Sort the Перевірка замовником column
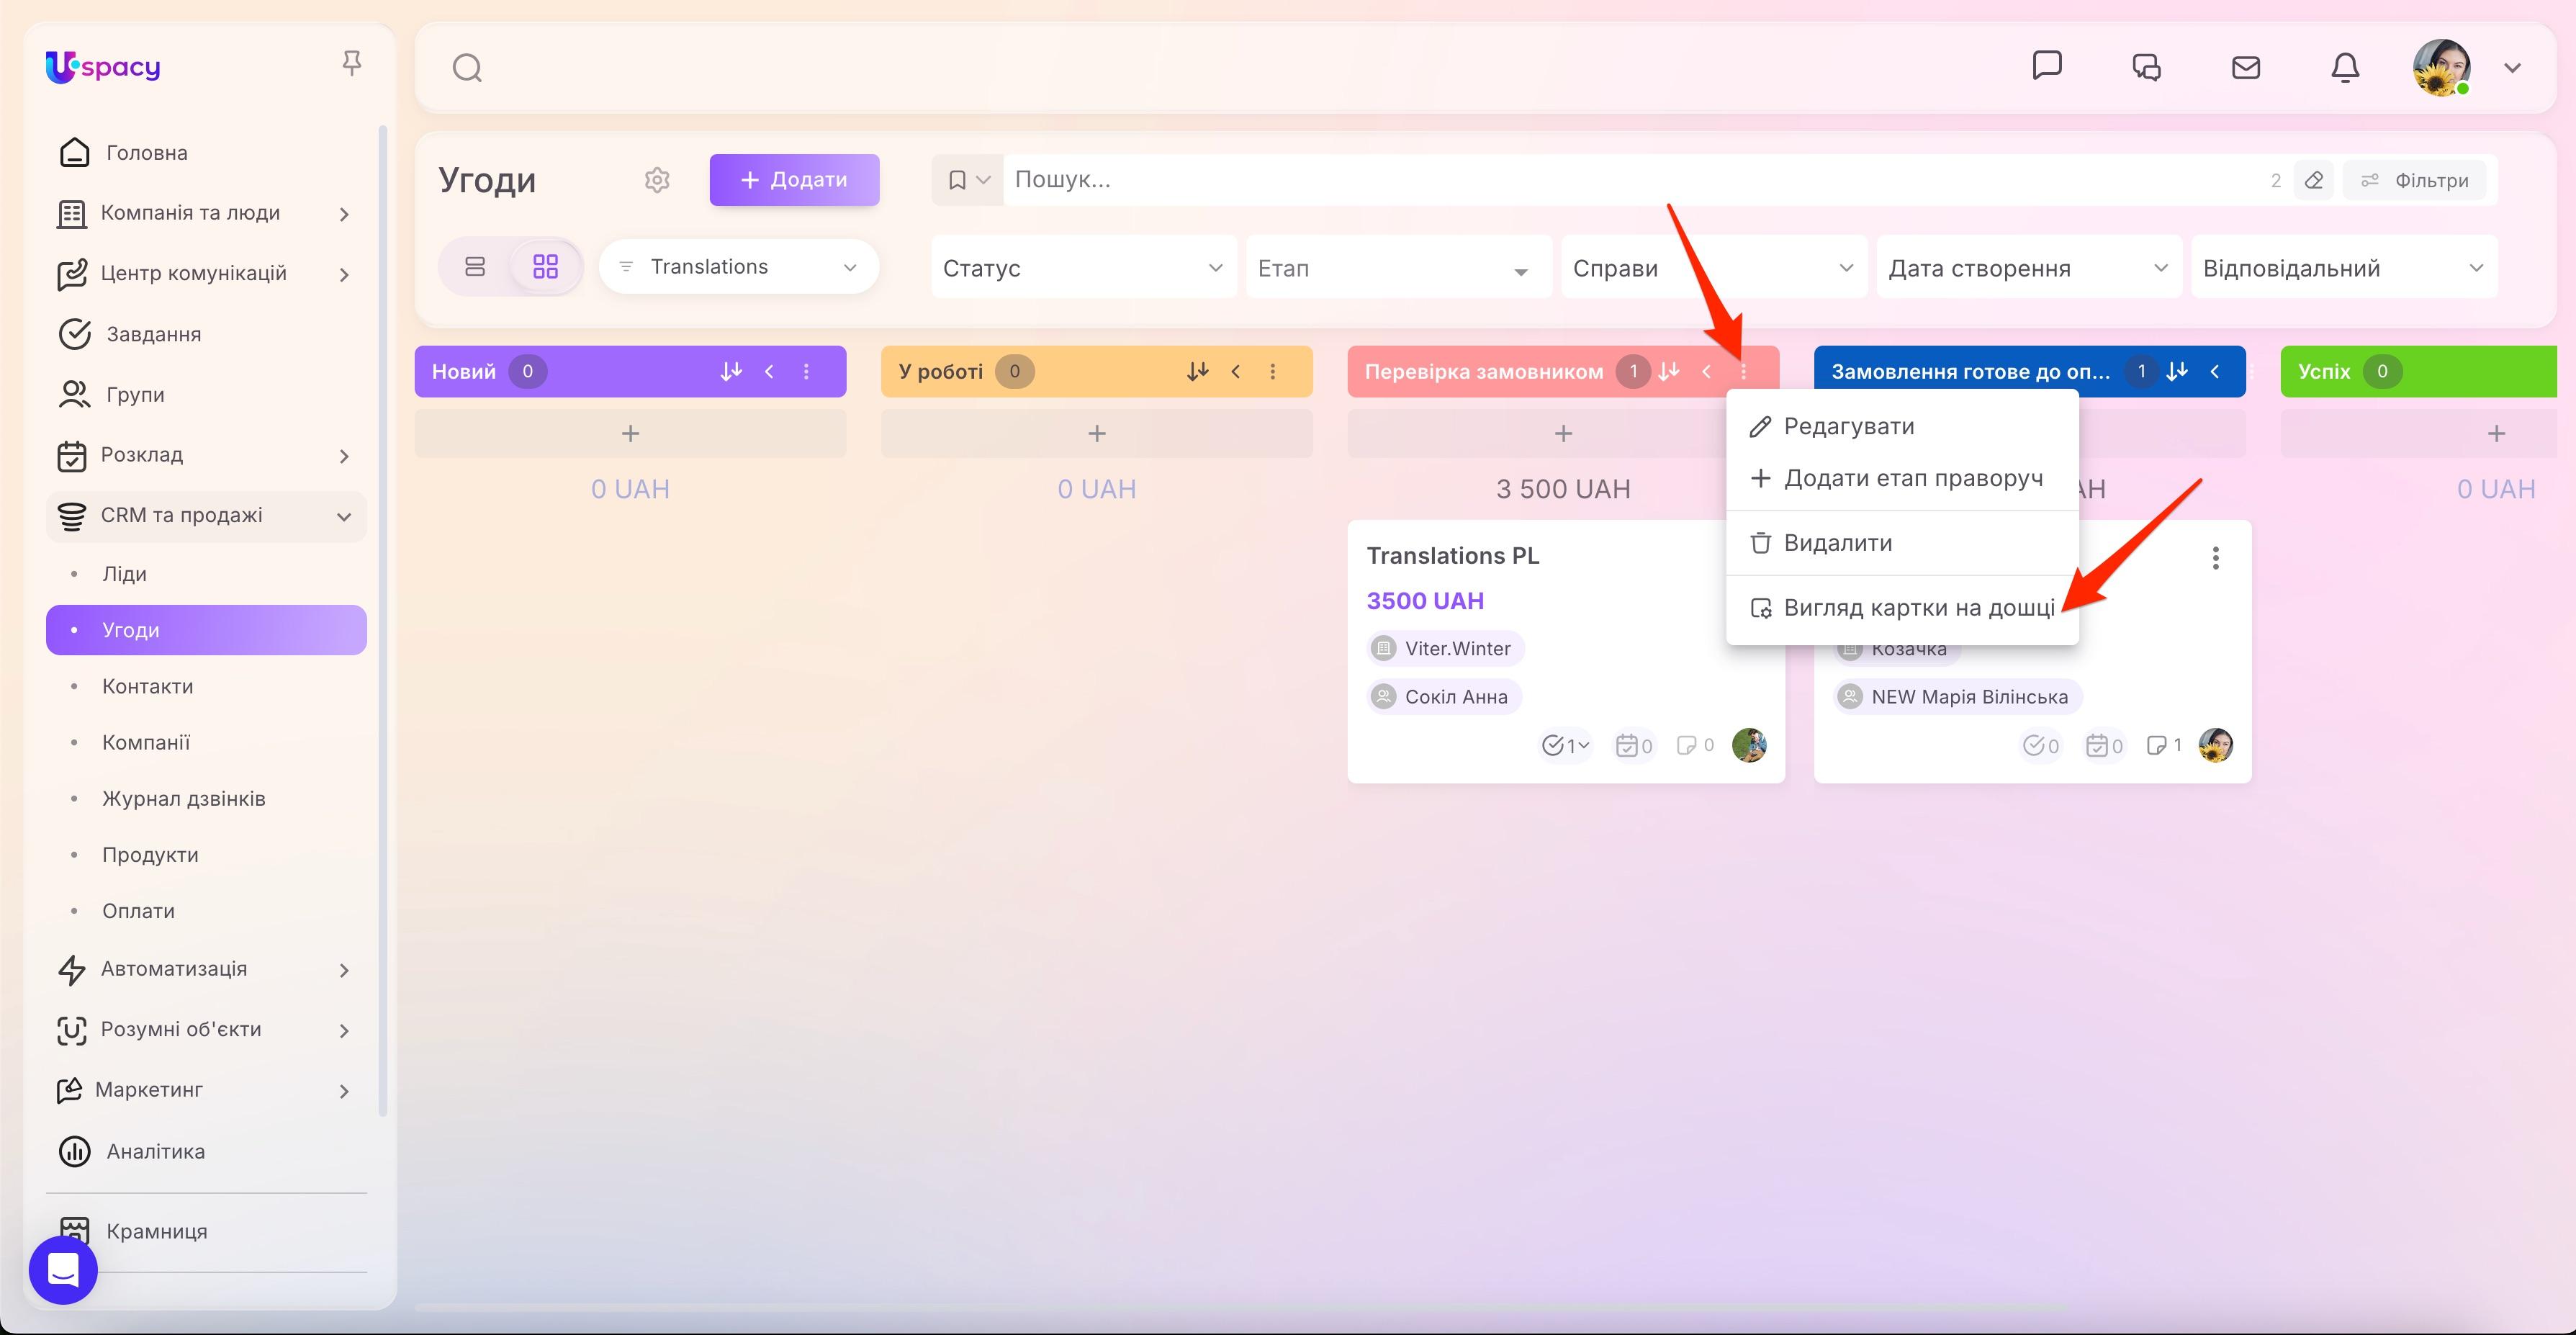Screen dimensions: 2576x1335 point(1668,371)
